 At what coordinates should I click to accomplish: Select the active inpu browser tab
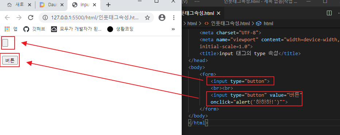click(84, 5)
